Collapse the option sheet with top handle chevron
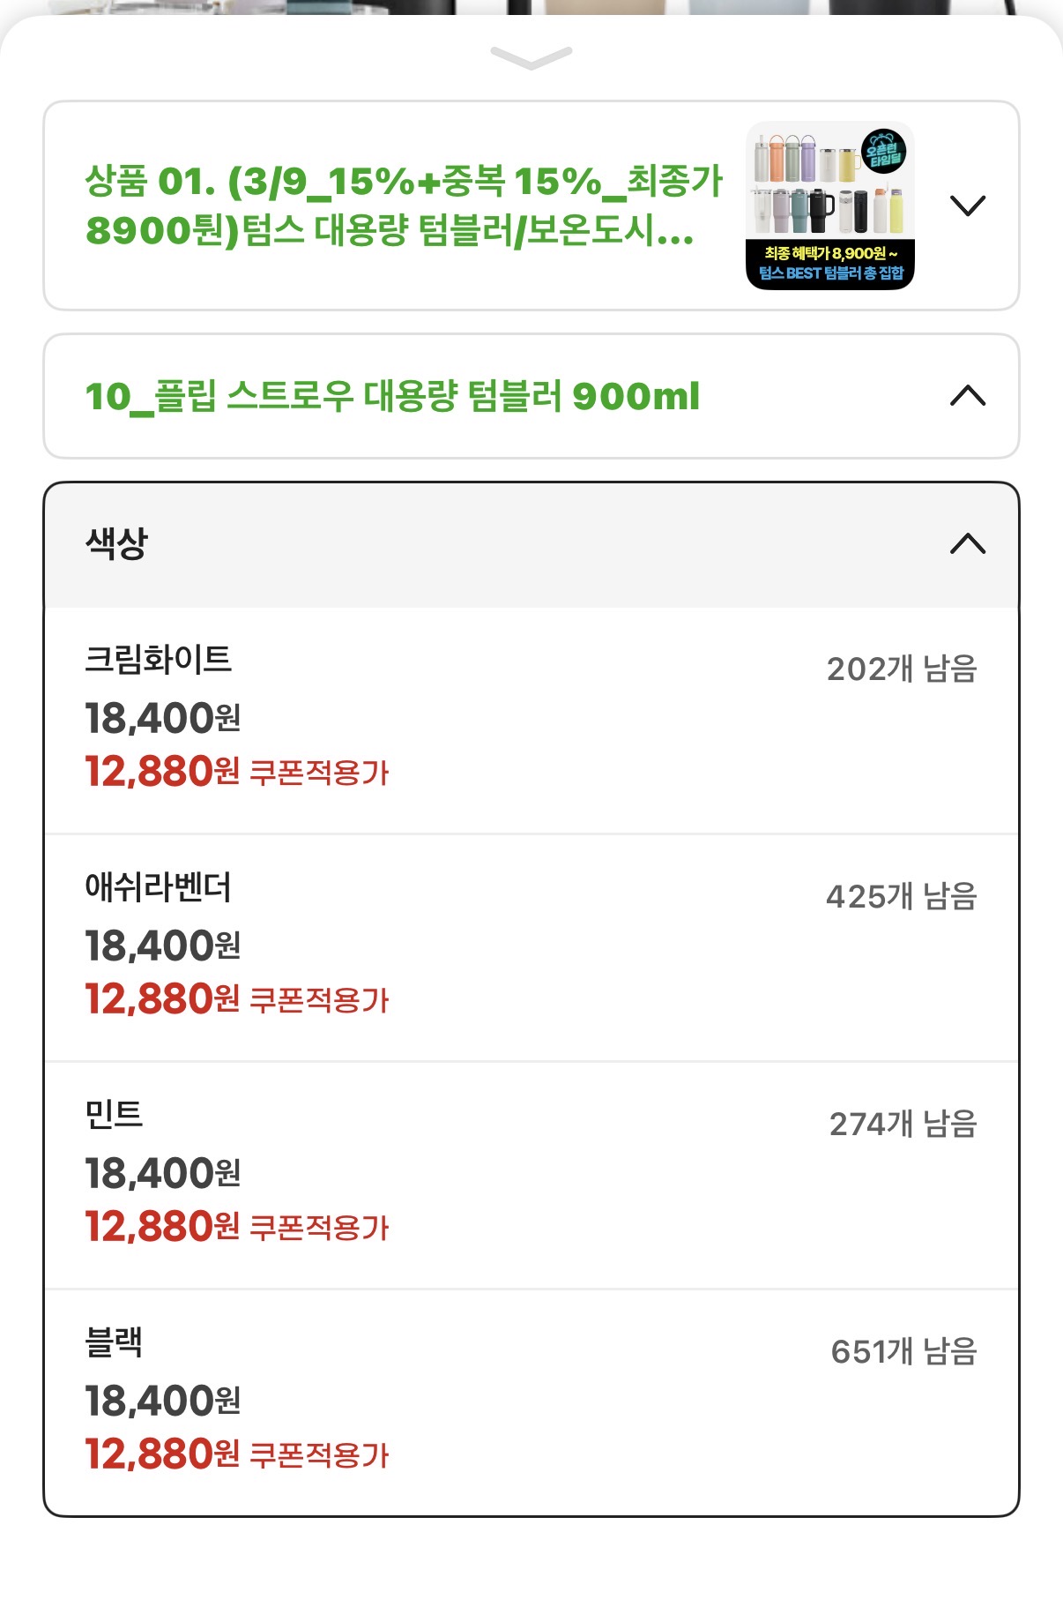 pos(531,58)
